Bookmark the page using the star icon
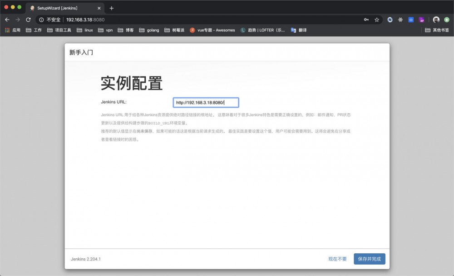This screenshot has width=454, height=276. tap(376, 20)
